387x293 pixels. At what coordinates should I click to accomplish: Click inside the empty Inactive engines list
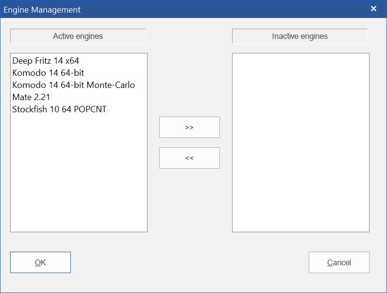(301, 142)
